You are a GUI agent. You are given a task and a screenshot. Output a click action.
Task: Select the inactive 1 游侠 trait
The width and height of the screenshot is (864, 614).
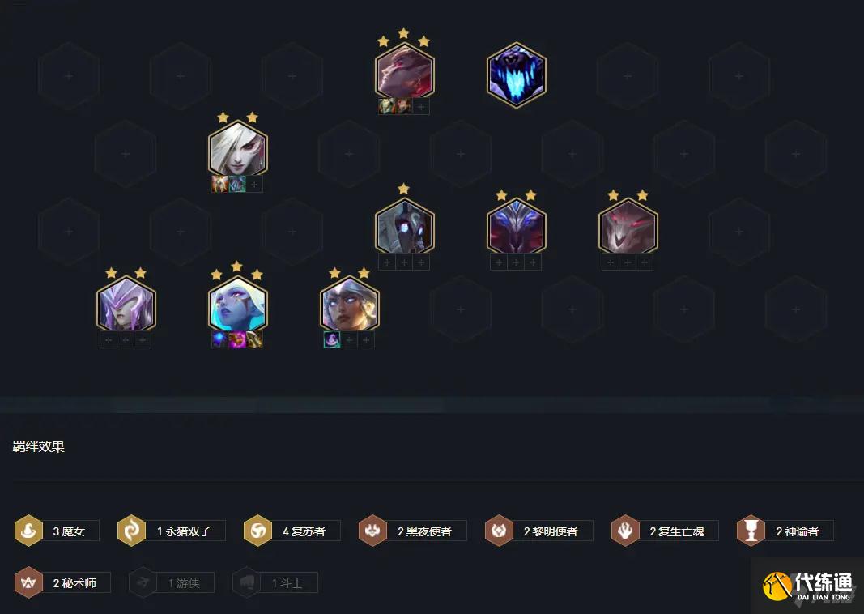(x=172, y=582)
